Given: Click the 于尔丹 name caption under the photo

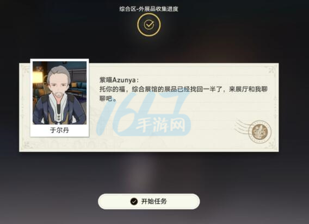Looking at the screenshot, I should coord(59,130).
